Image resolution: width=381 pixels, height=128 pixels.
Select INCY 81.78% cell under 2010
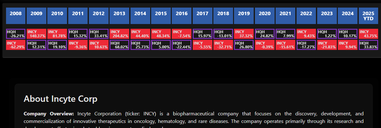pyautogui.click(x=57, y=34)
